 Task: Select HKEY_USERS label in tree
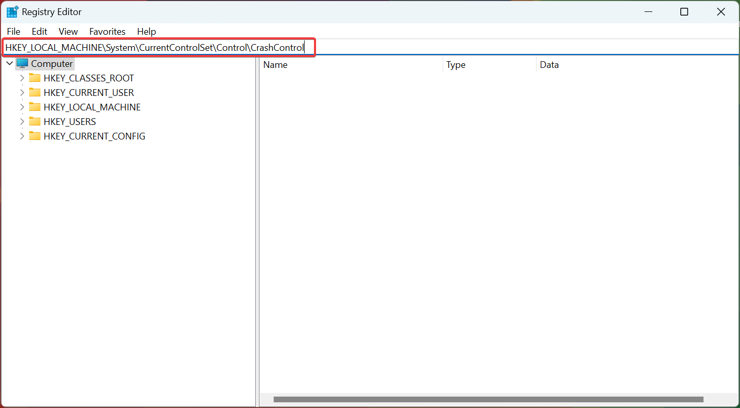(70, 122)
